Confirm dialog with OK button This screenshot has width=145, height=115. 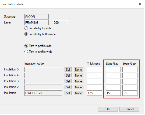coord(108,109)
